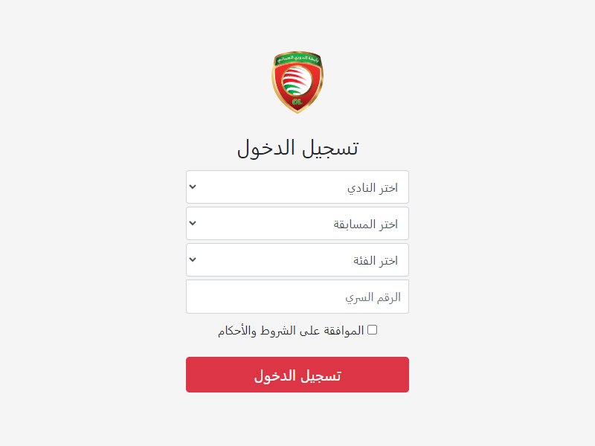Click the اختر الفئة placeholder text
This screenshot has height=446, width=595.
tap(376, 260)
